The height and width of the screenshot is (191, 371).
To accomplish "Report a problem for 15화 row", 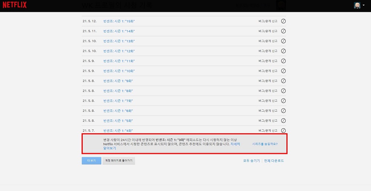I will coord(268,21).
